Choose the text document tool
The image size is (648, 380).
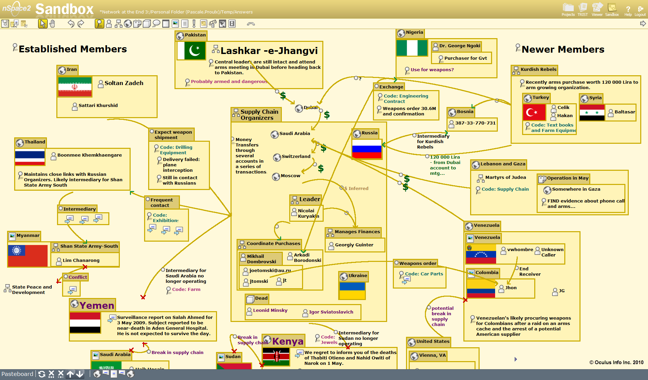coord(185,24)
